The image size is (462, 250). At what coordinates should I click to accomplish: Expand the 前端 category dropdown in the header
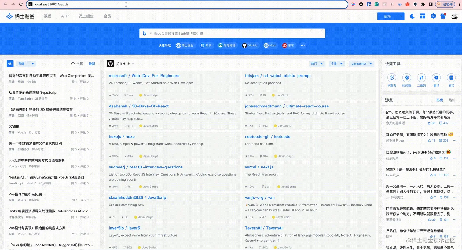pyautogui.click(x=401, y=16)
